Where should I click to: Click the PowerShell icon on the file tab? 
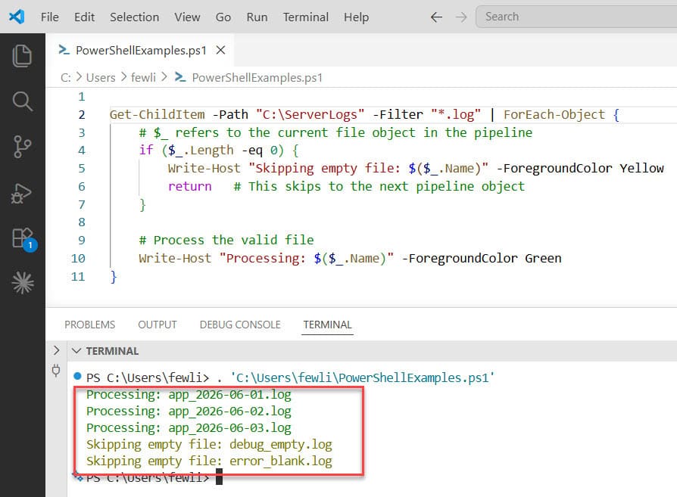64,50
